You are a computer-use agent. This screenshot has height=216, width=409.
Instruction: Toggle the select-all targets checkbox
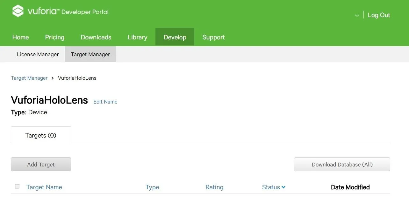(x=17, y=186)
